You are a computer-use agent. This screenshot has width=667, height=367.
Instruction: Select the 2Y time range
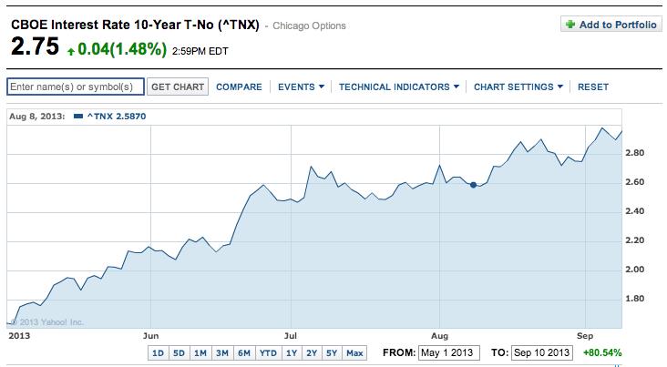(x=312, y=353)
